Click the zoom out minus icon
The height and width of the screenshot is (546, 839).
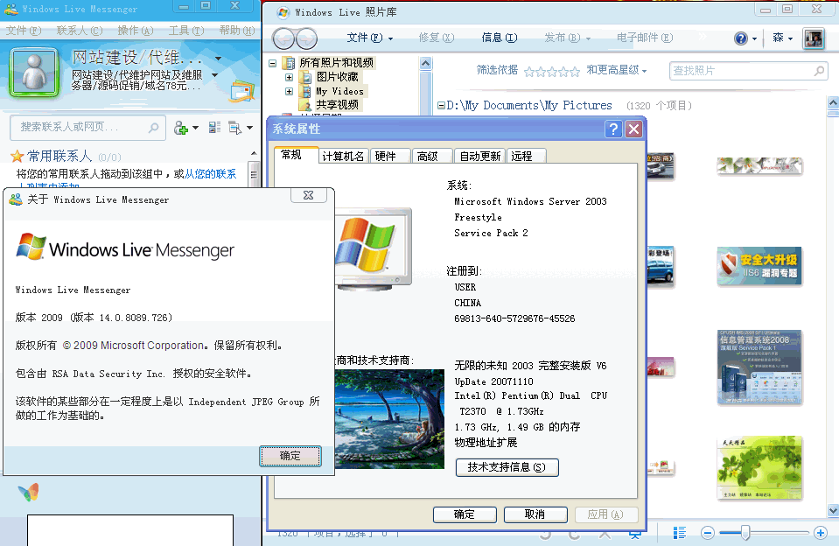[x=708, y=533]
